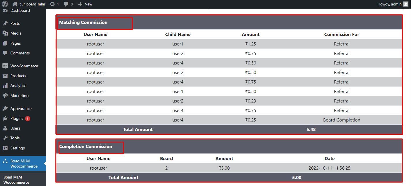Image resolution: width=411 pixels, height=186 pixels.
Task: Open the admin avatar icon
Action: click(406, 4)
